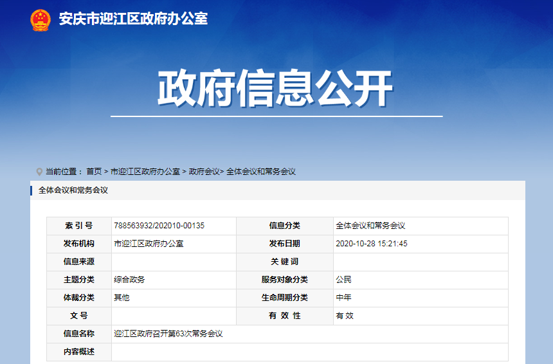Screen dimensions: 553x364
Task: Select the 全体会议和常务会议 section tab header
Action: pyautogui.click(x=73, y=190)
